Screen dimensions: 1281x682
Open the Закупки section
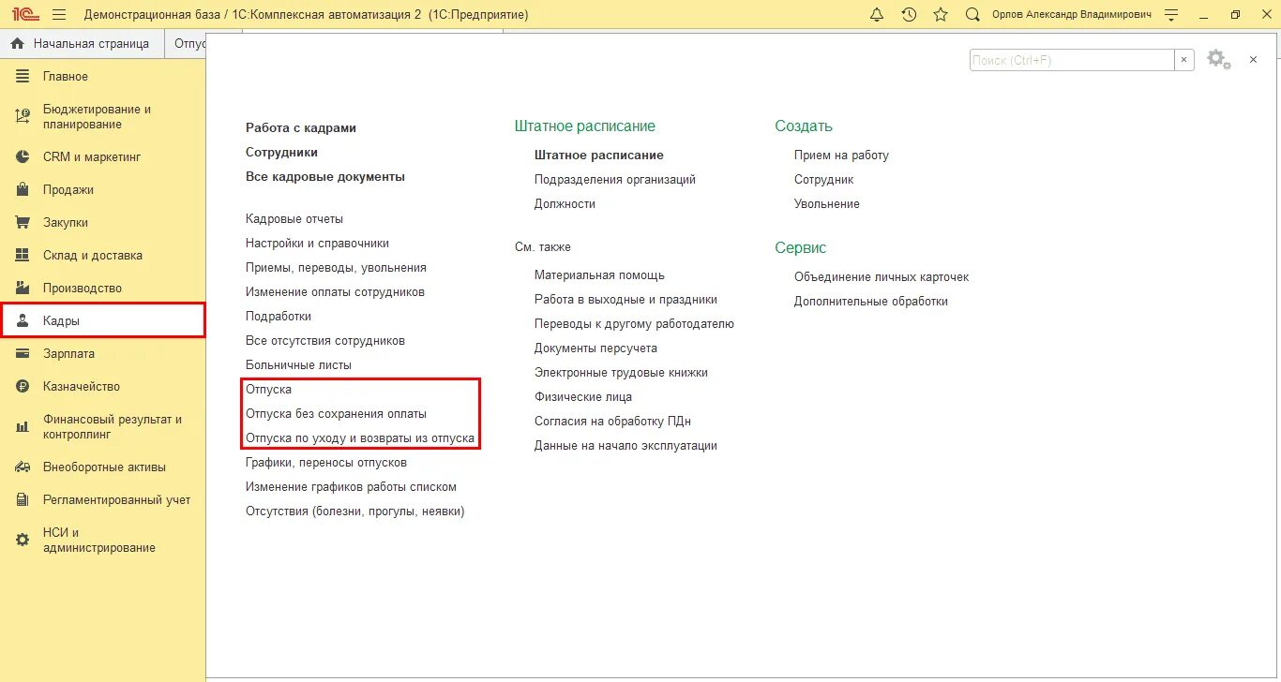pos(66,222)
